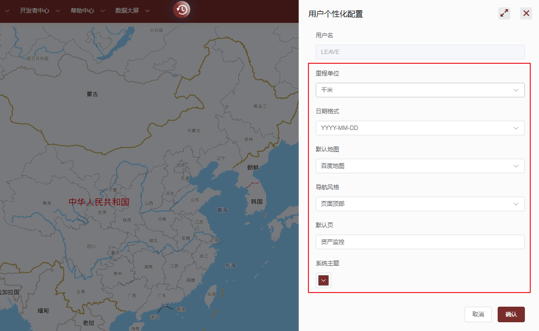Open the 帮助中心 menu

82,10
